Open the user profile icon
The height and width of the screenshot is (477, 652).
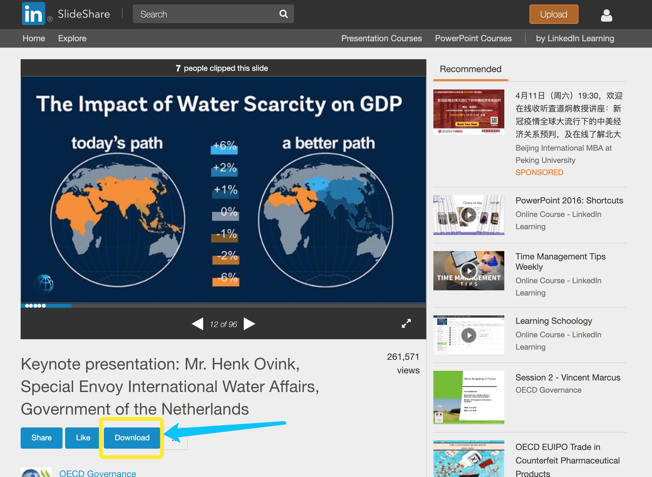pos(606,15)
